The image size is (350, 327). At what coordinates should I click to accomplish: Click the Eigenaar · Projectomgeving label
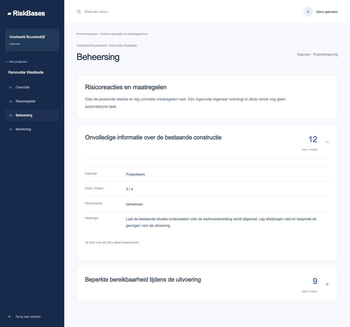(x=317, y=55)
